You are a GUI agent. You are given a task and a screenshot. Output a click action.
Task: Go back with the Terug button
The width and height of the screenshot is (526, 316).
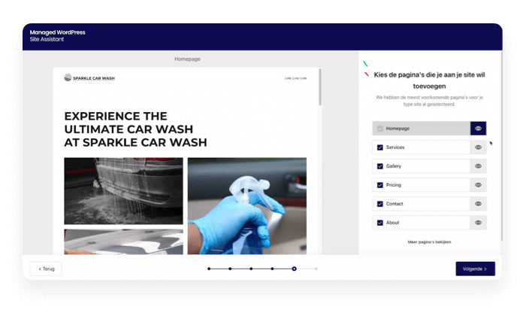click(46, 269)
